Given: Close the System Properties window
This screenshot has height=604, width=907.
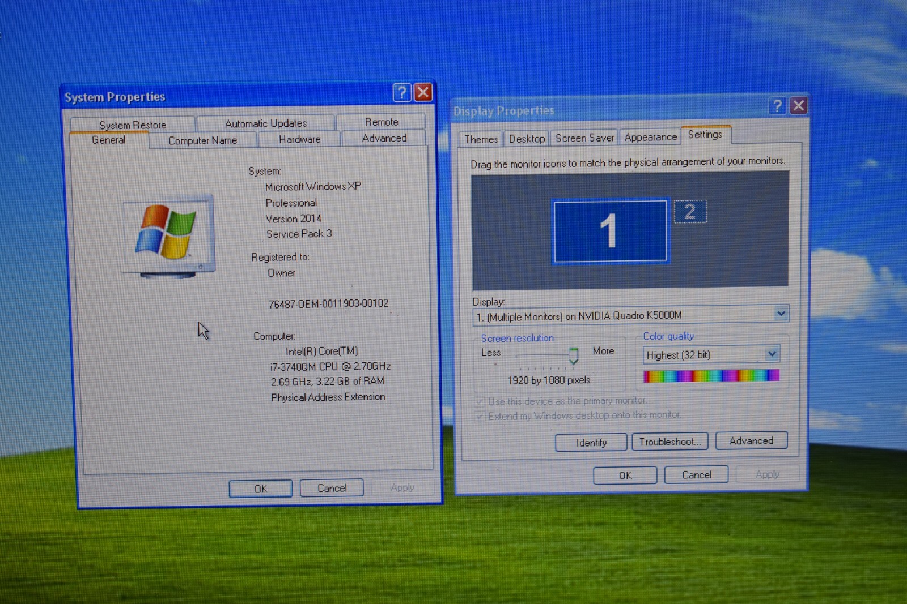Looking at the screenshot, I should coord(423,92).
